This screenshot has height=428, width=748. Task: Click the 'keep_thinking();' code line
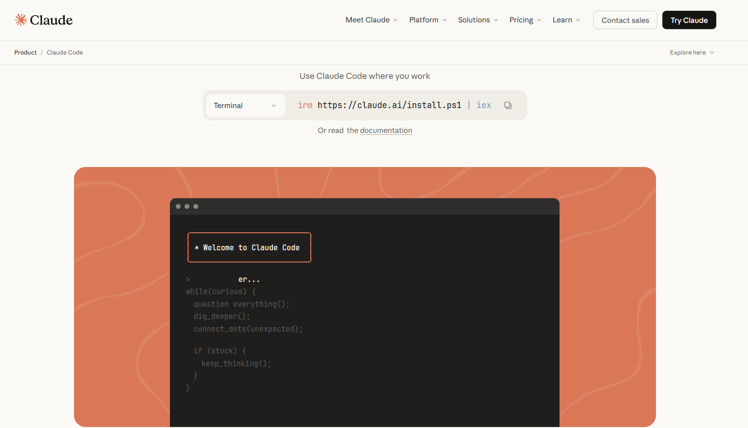tap(236, 364)
